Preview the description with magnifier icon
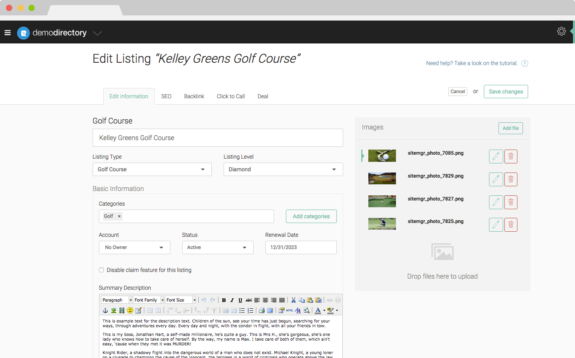This screenshot has width=575, height=358. pyautogui.click(x=306, y=310)
